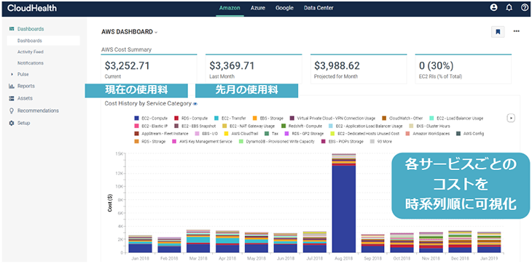
Task: Switch to the Google tab
Action: click(284, 8)
